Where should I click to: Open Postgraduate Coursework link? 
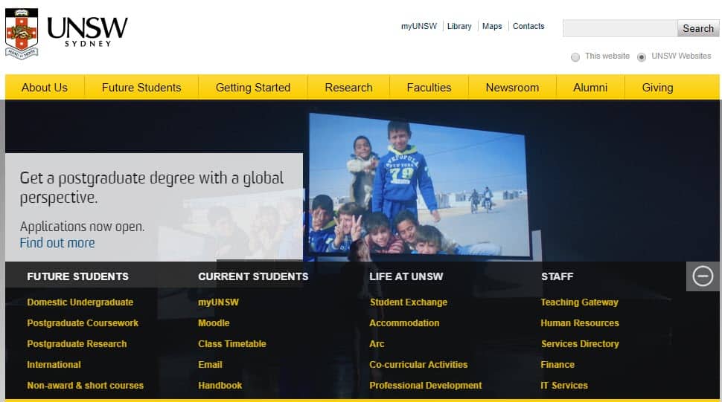[83, 323]
